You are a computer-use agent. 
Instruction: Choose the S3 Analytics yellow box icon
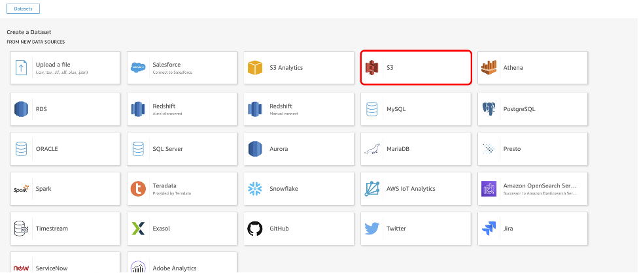[255, 67]
